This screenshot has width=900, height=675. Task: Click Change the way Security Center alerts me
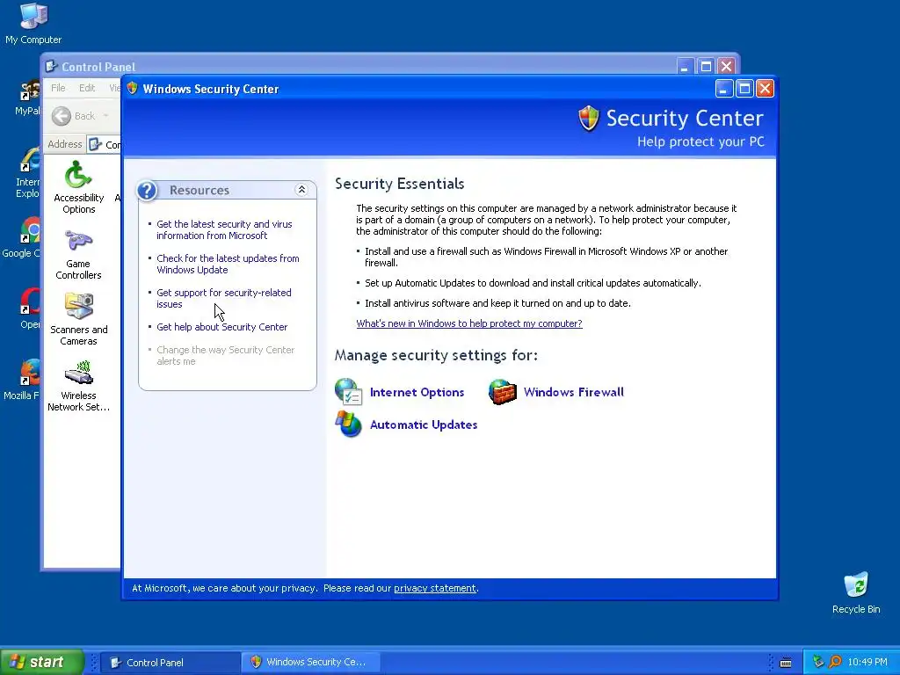[x=225, y=355]
